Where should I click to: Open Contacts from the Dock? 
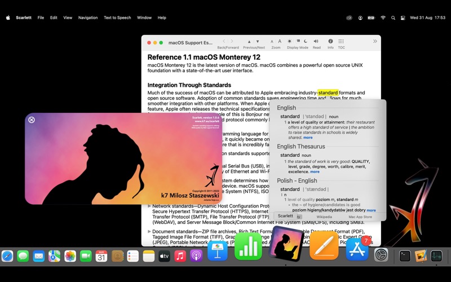pyautogui.click(x=117, y=256)
